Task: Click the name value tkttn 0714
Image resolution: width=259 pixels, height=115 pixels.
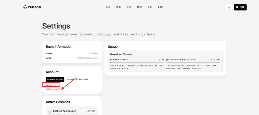Action: coord(93,54)
